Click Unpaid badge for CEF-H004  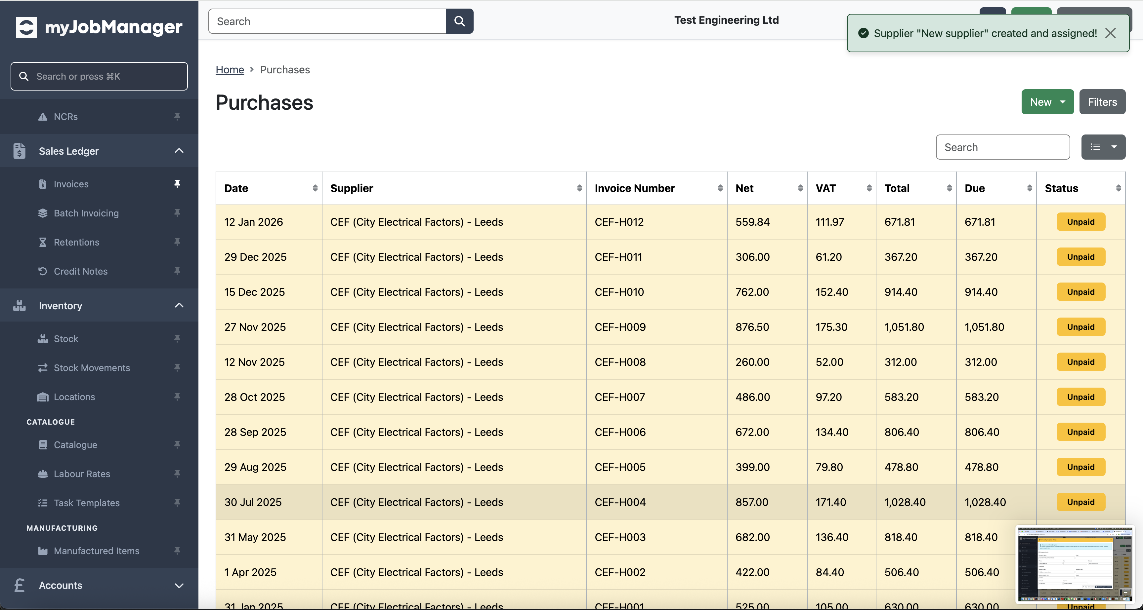[1080, 502]
